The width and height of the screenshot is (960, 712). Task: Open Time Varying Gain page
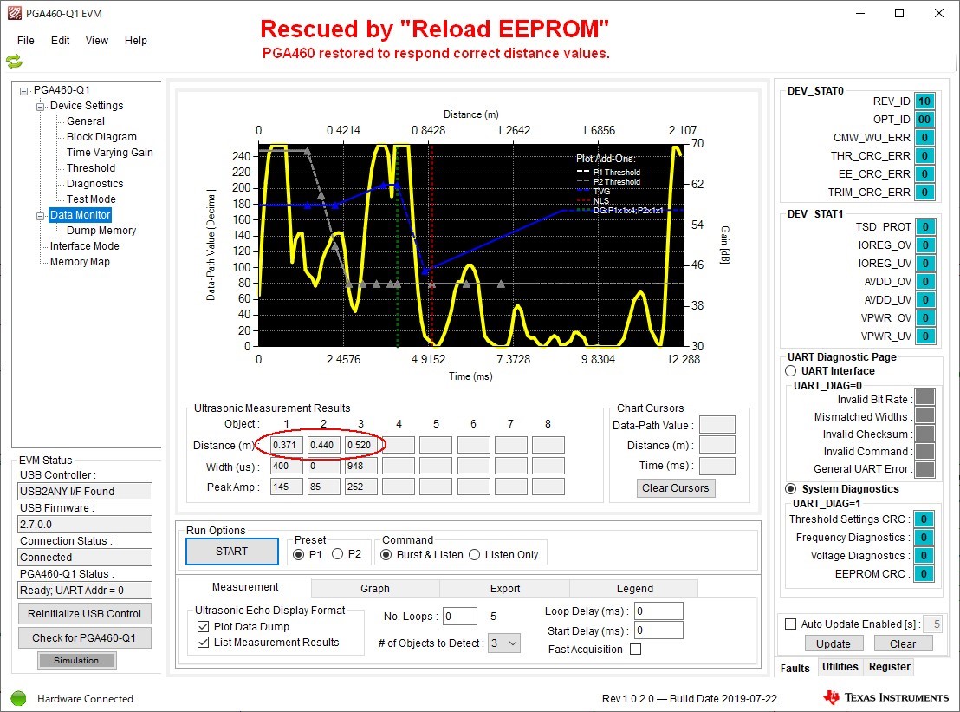point(109,153)
